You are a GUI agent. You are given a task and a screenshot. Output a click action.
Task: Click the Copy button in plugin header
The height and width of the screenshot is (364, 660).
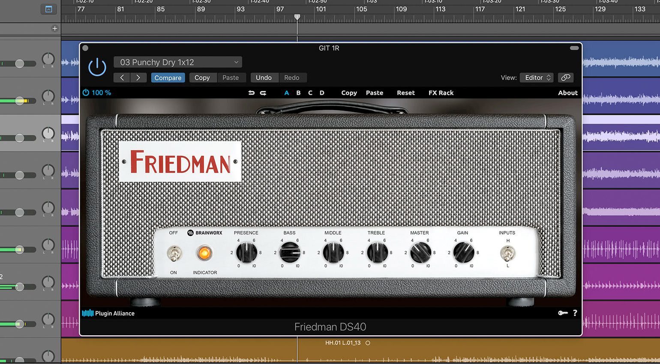pos(202,78)
